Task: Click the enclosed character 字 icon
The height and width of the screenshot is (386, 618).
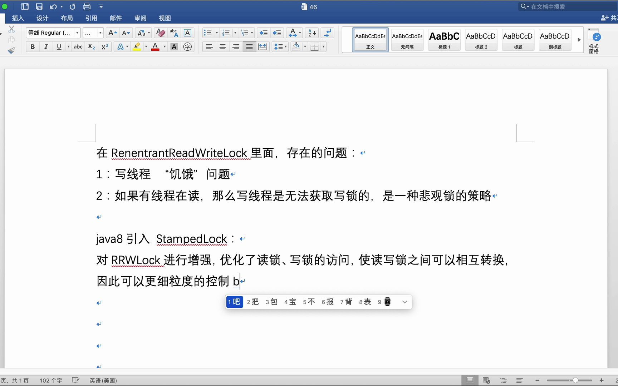Action: 187,47
